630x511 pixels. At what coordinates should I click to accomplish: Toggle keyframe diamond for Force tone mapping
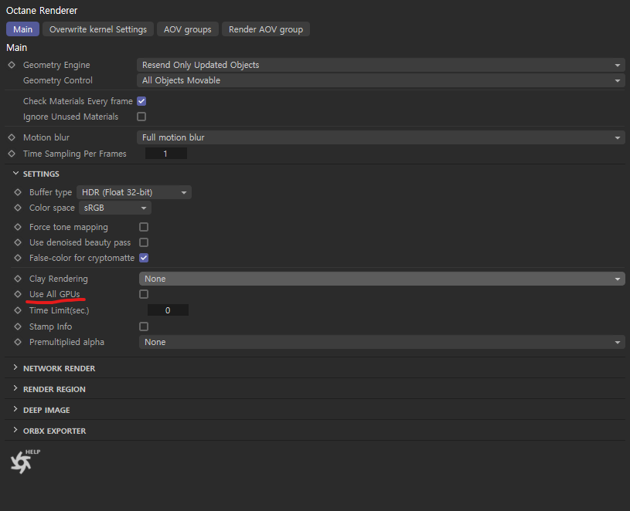[x=18, y=227]
